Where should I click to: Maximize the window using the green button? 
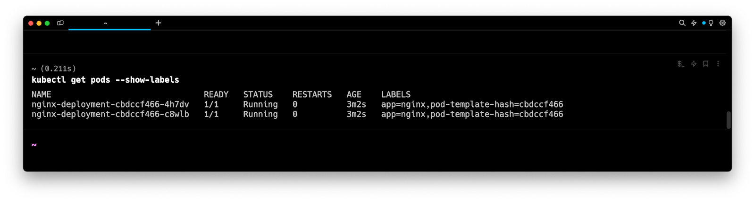pos(47,23)
